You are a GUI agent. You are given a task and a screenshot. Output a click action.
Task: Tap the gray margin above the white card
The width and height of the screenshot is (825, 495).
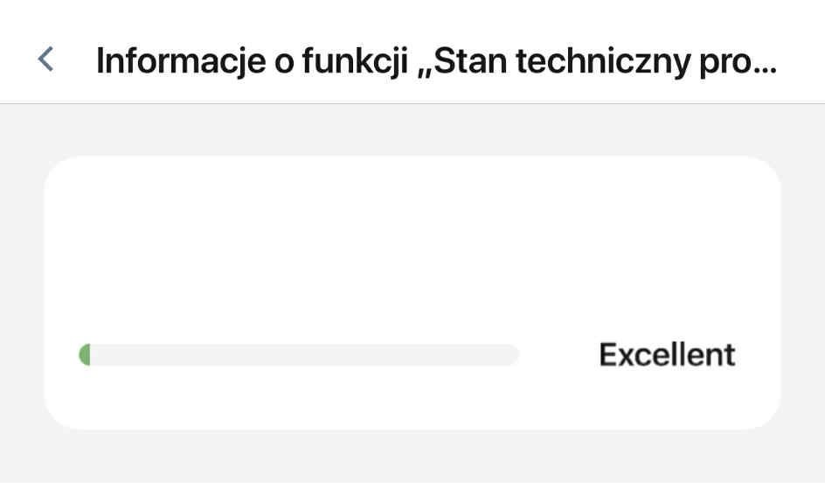[411, 129]
